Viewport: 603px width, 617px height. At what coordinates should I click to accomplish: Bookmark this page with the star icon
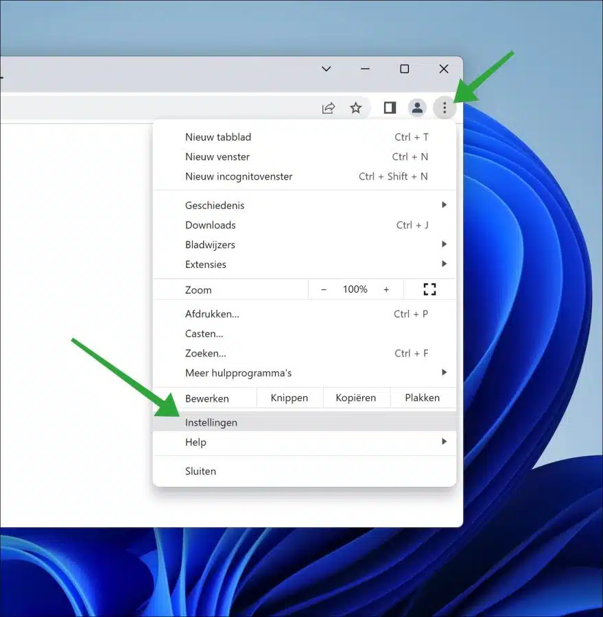click(x=355, y=108)
